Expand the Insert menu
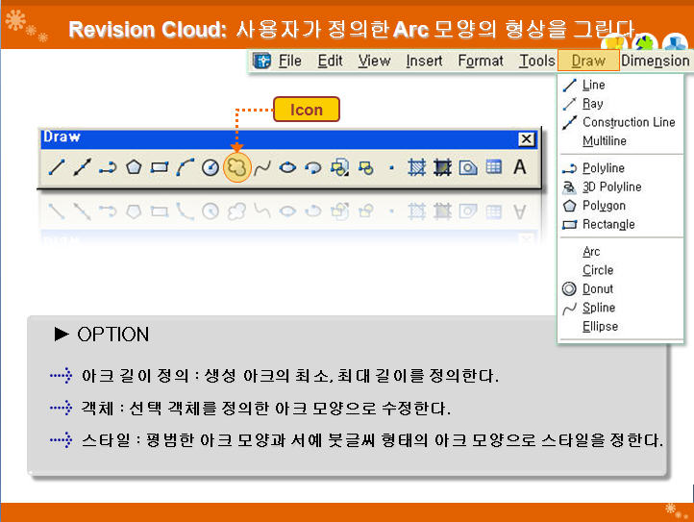Viewport: 694px width, 522px height. coord(424,61)
